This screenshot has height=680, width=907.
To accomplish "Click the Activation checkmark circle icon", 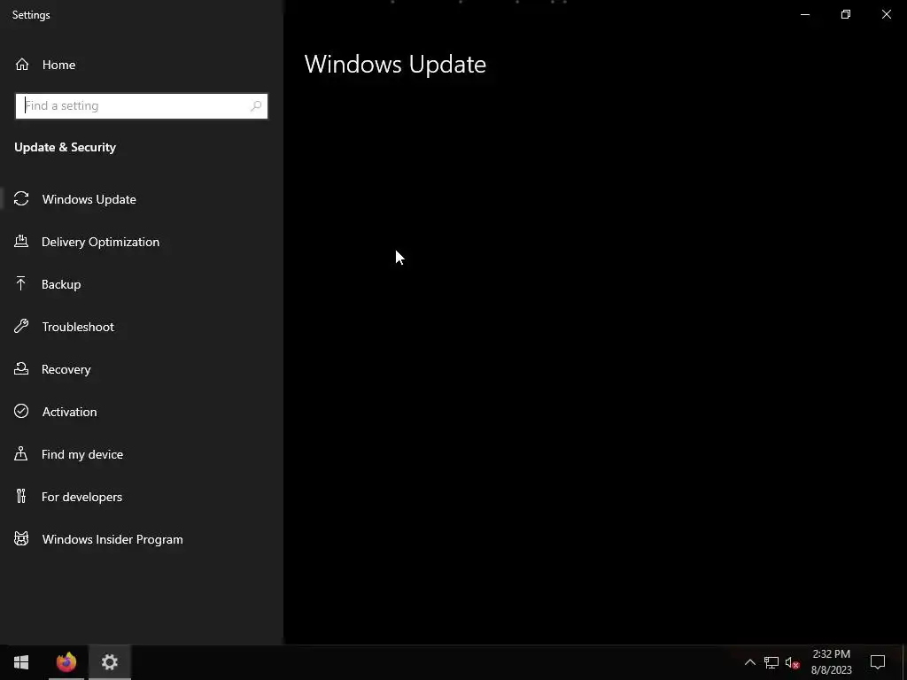I will point(21,411).
